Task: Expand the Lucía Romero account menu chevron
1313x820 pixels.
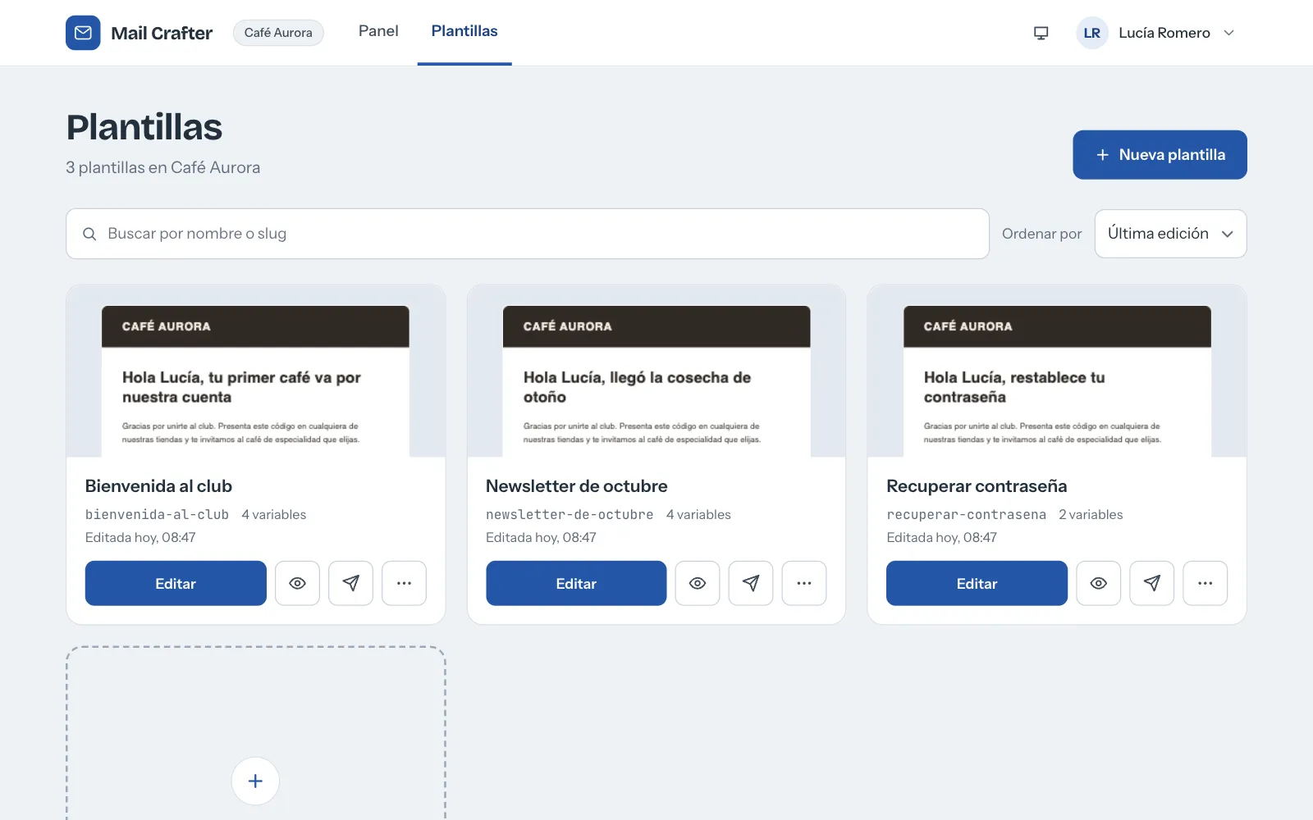Action: click(1228, 33)
